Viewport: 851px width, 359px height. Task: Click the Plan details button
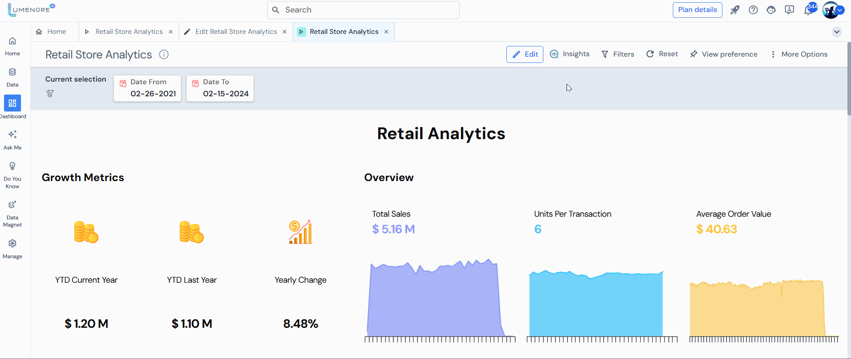coord(697,10)
